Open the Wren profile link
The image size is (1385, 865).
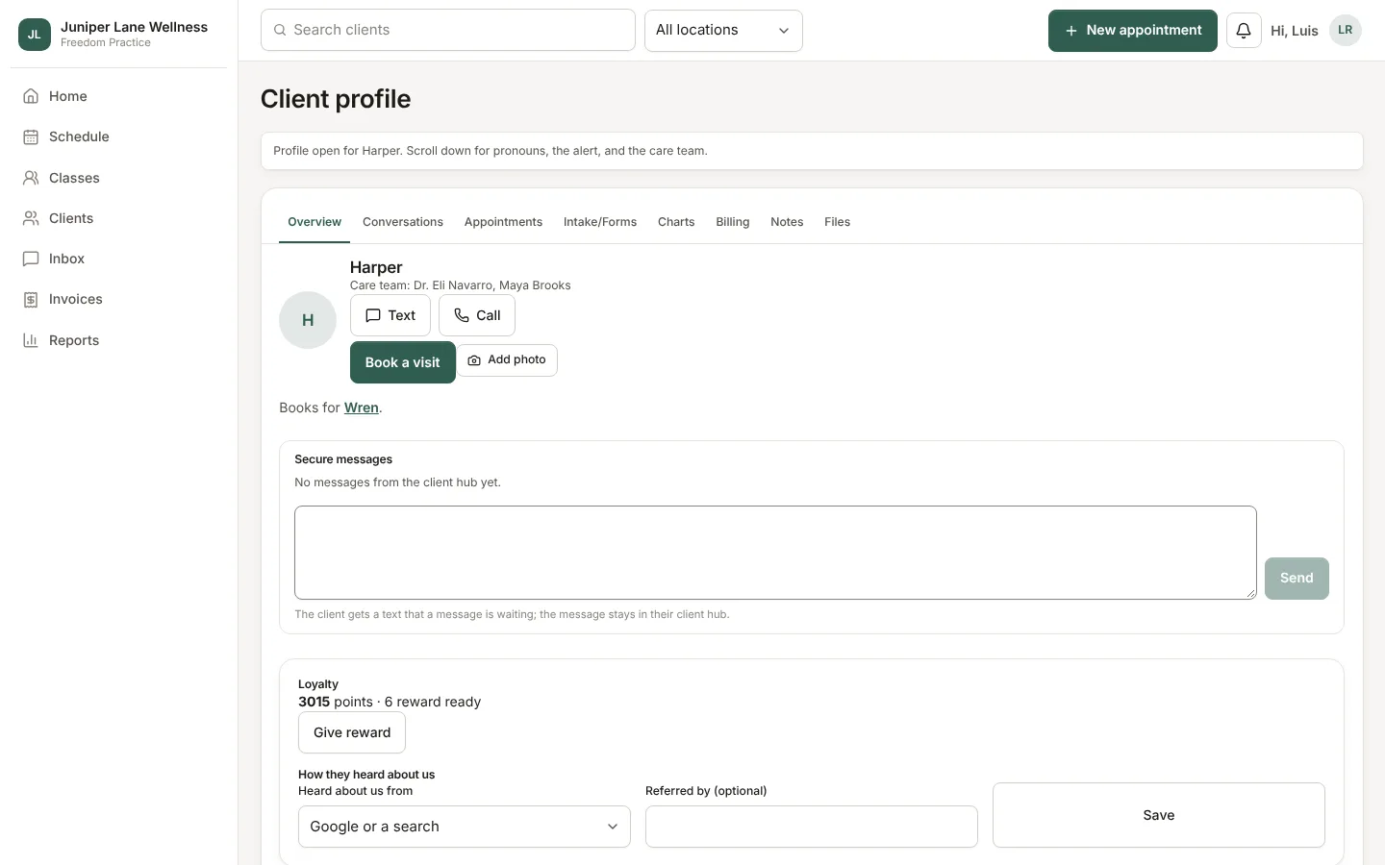(x=362, y=408)
